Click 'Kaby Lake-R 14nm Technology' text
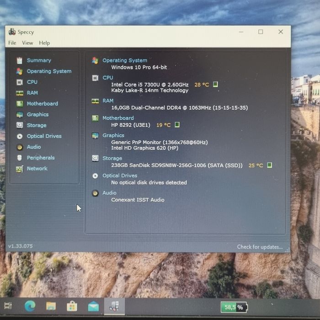The height and width of the screenshot is (320, 320). (x=150, y=91)
